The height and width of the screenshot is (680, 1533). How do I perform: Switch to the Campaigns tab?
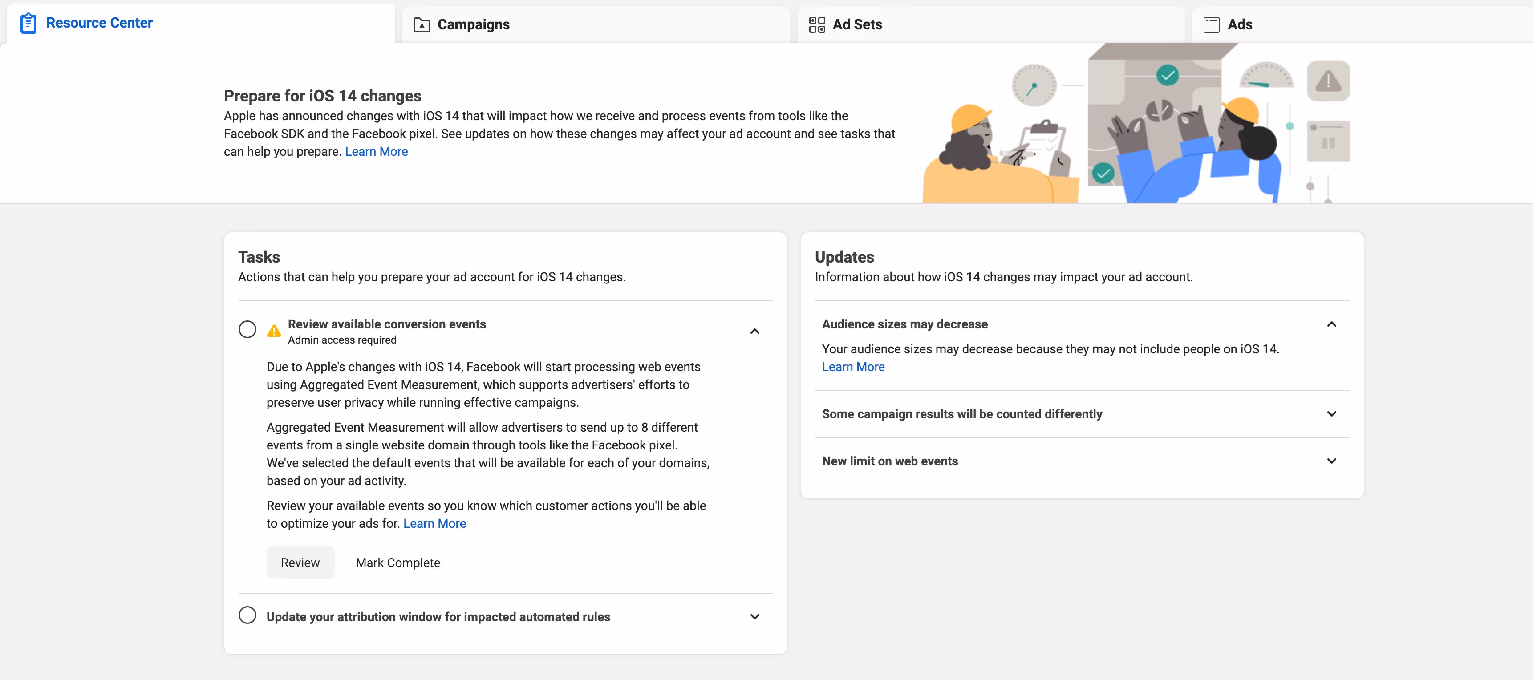pyautogui.click(x=596, y=25)
